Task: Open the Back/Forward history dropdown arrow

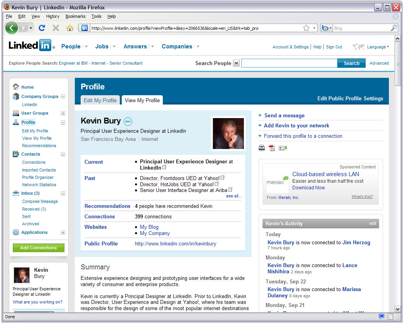Action: (31, 28)
